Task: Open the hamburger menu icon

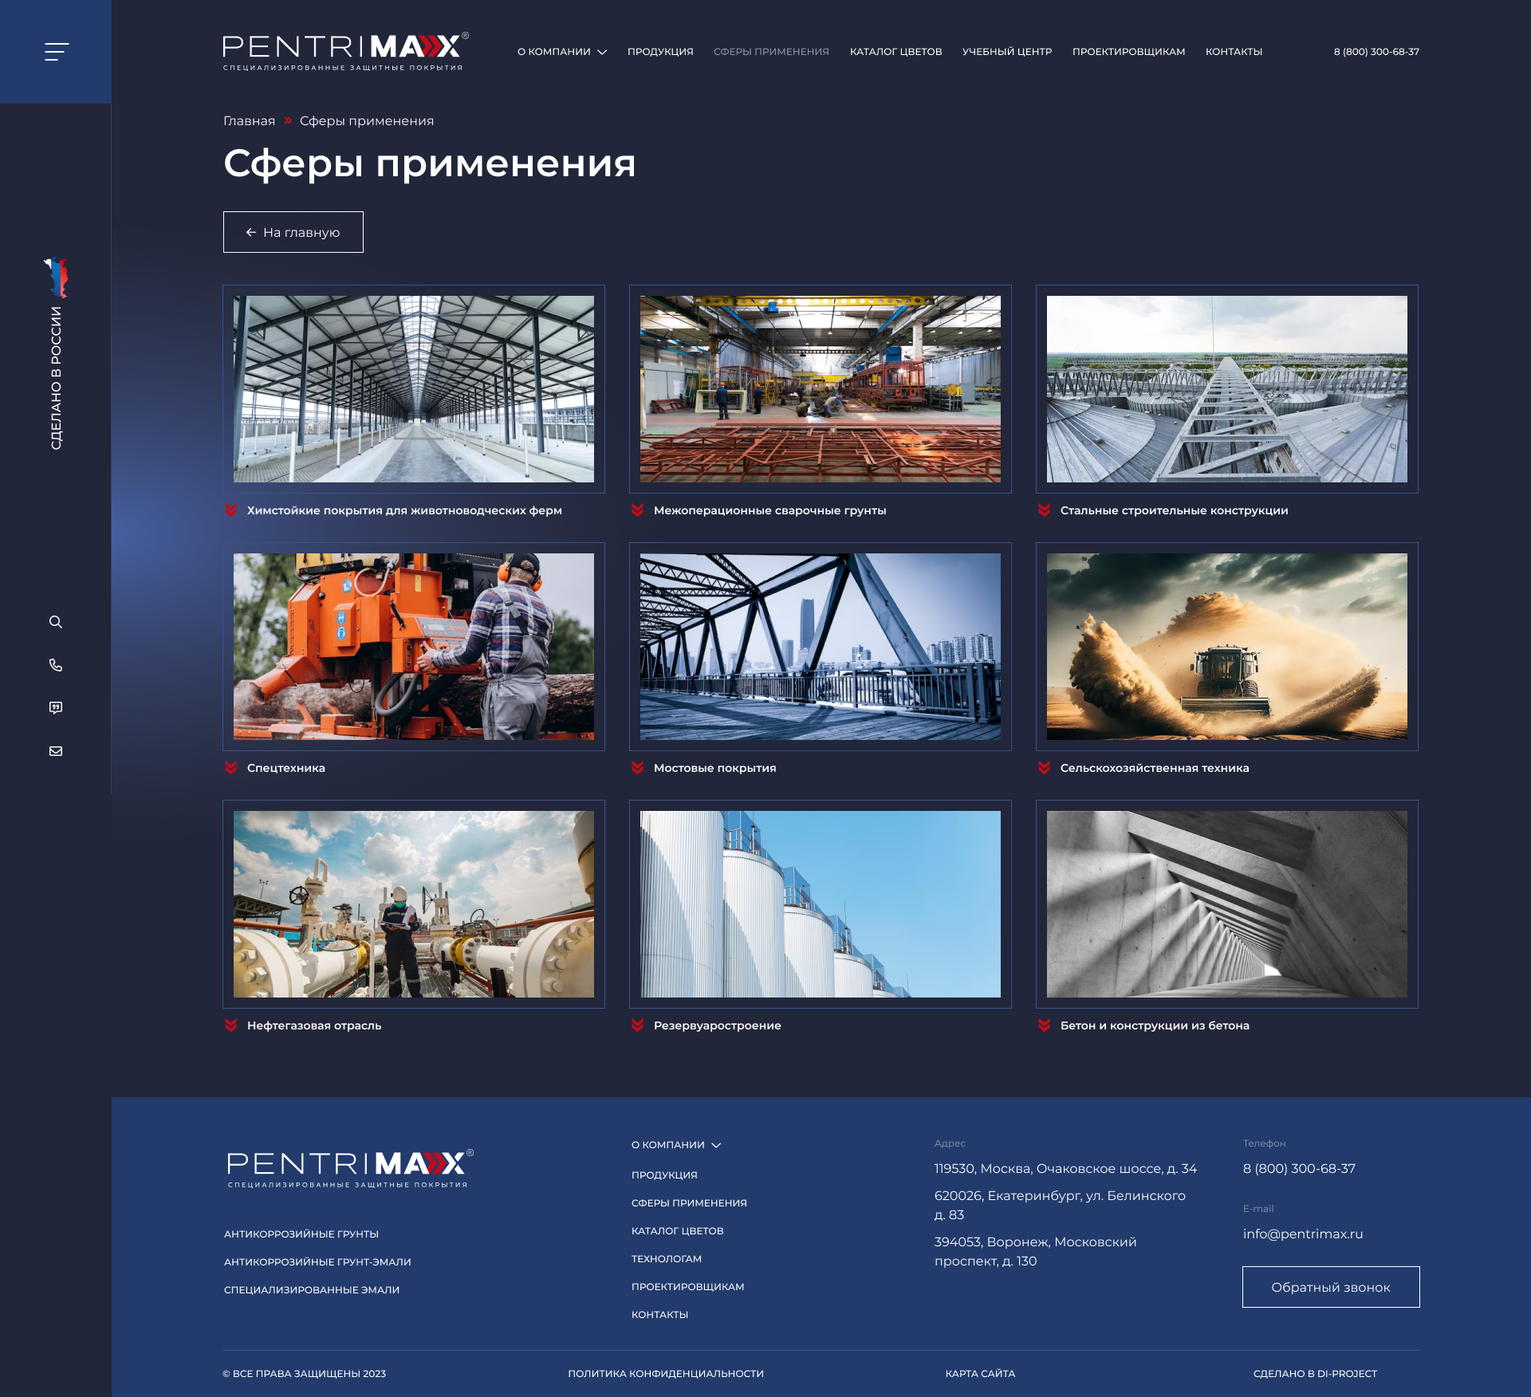Action: [56, 52]
